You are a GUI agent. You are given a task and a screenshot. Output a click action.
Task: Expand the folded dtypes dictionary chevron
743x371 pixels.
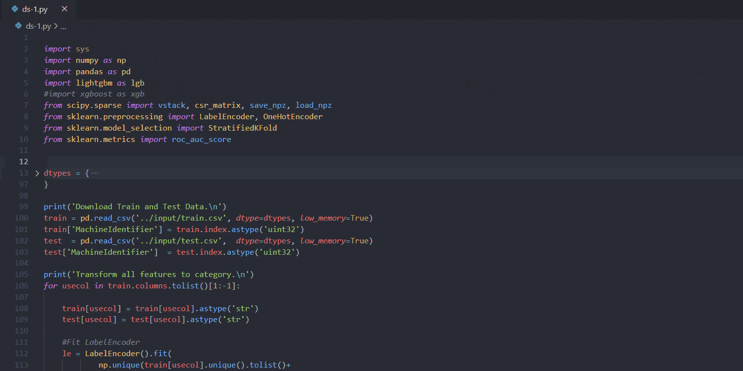point(37,173)
